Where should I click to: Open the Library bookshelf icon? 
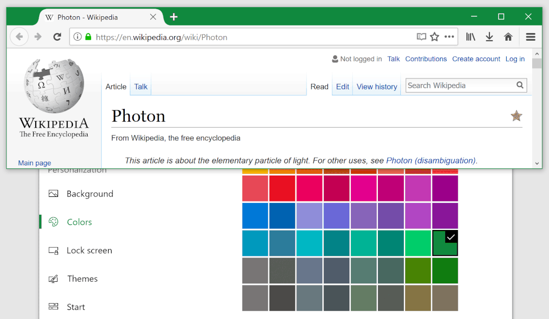point(471,37)
